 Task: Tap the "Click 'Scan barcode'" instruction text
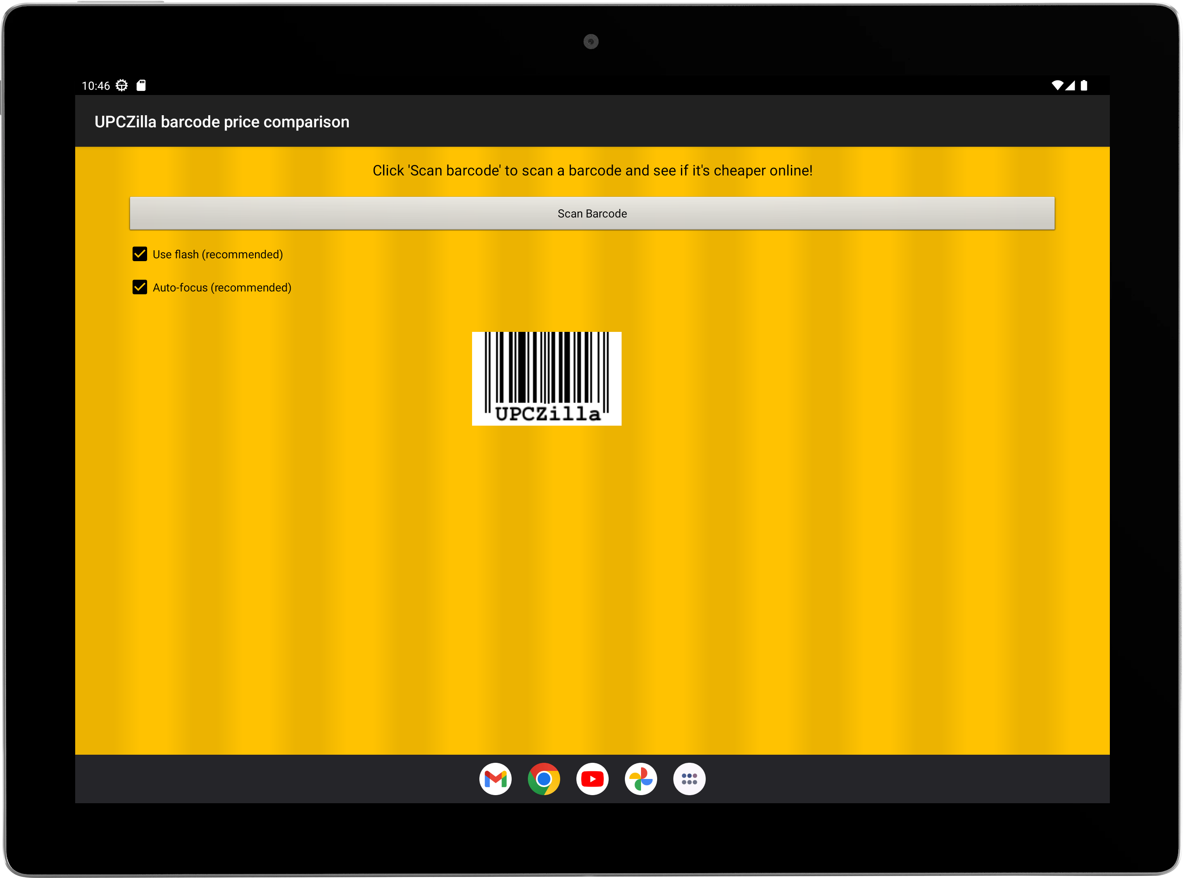tap(592, 170)
